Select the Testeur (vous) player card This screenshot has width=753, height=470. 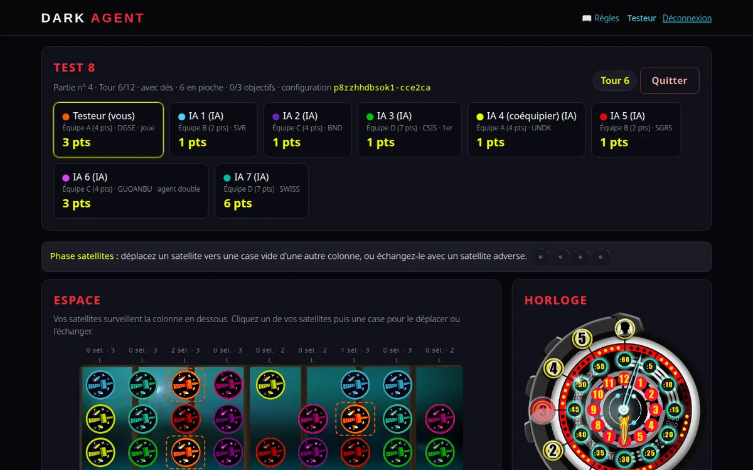click(109, 130)
